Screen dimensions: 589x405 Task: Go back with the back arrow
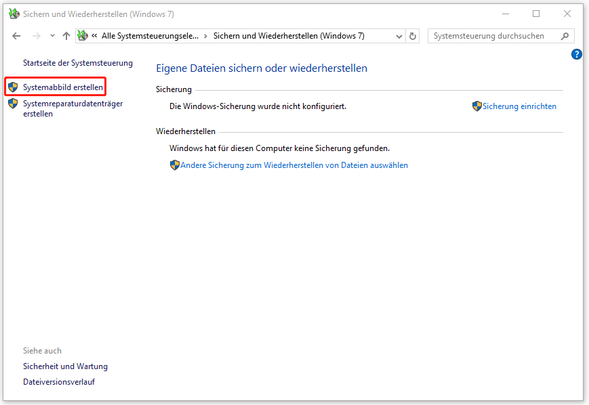16,36
